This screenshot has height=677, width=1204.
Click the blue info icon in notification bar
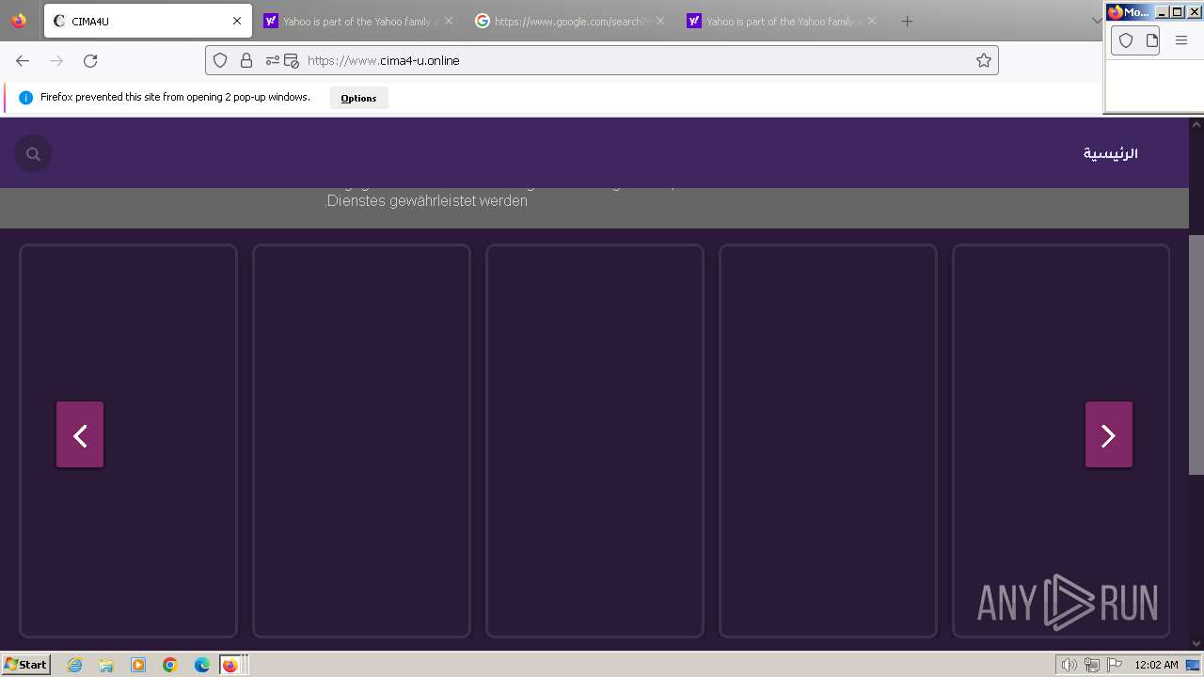[x=25, y=98]
